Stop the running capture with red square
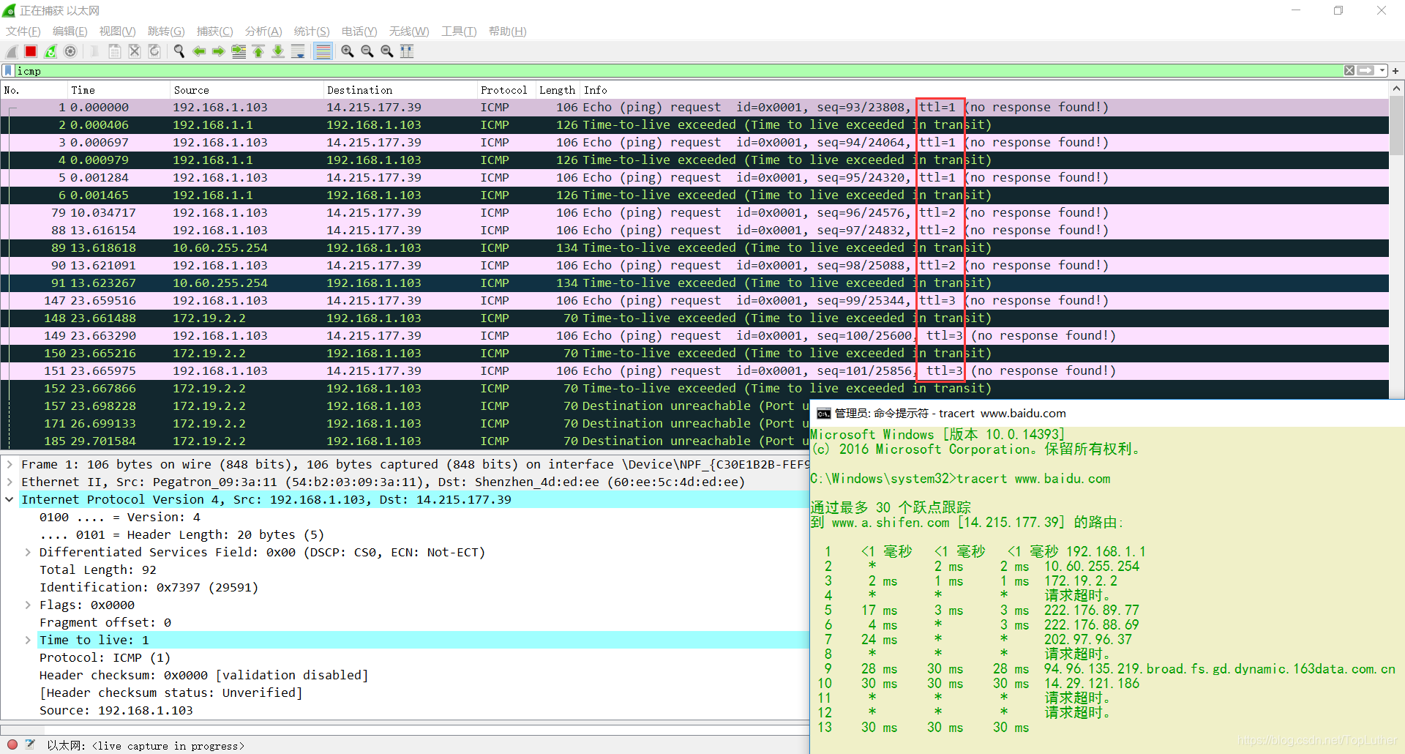 [31, 51]
